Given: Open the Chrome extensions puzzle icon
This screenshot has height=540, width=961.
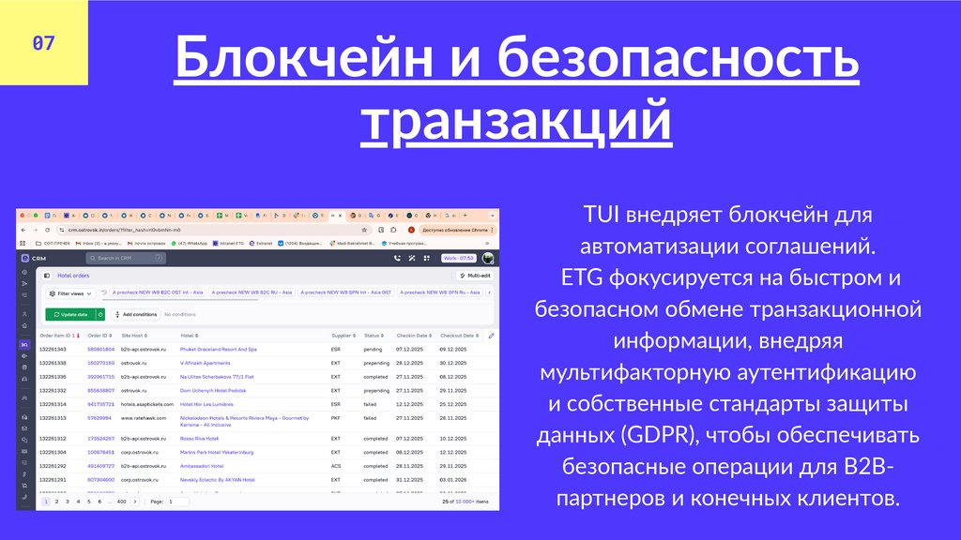Looking at the screenshot, I should click(393, 231).
